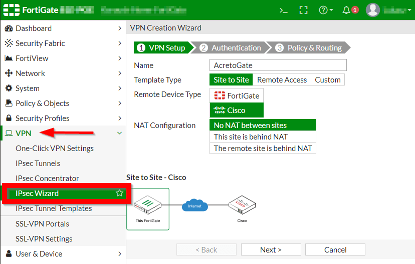Open One-Click VPN Settings

55,148
